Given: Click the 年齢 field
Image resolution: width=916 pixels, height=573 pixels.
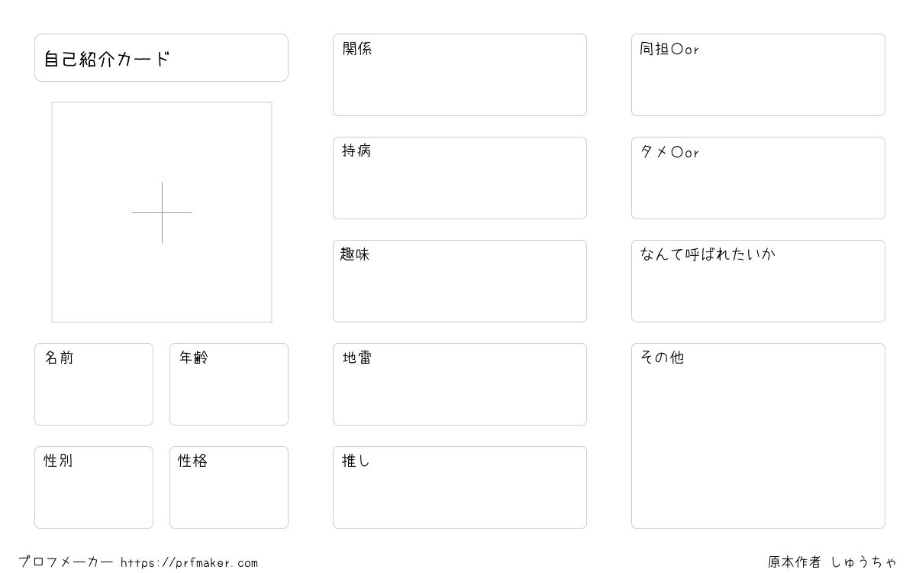Looking at the screenshot, I should pyautogui.click(x=229, y=384).
